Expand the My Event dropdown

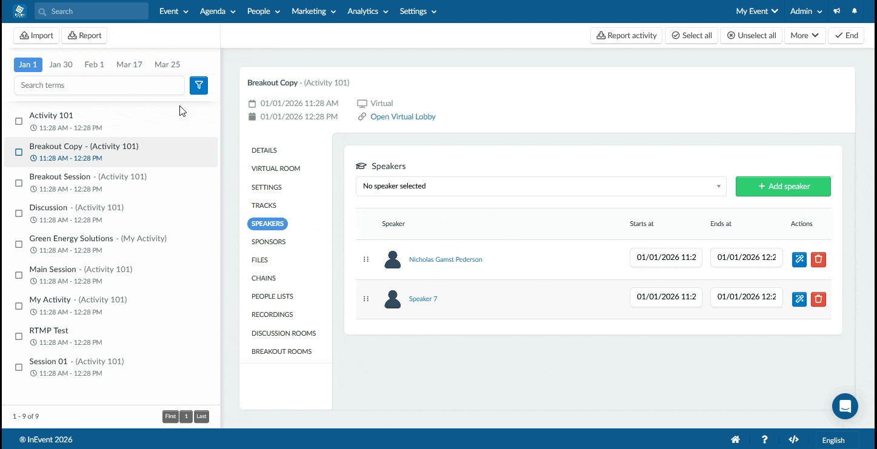756,12
